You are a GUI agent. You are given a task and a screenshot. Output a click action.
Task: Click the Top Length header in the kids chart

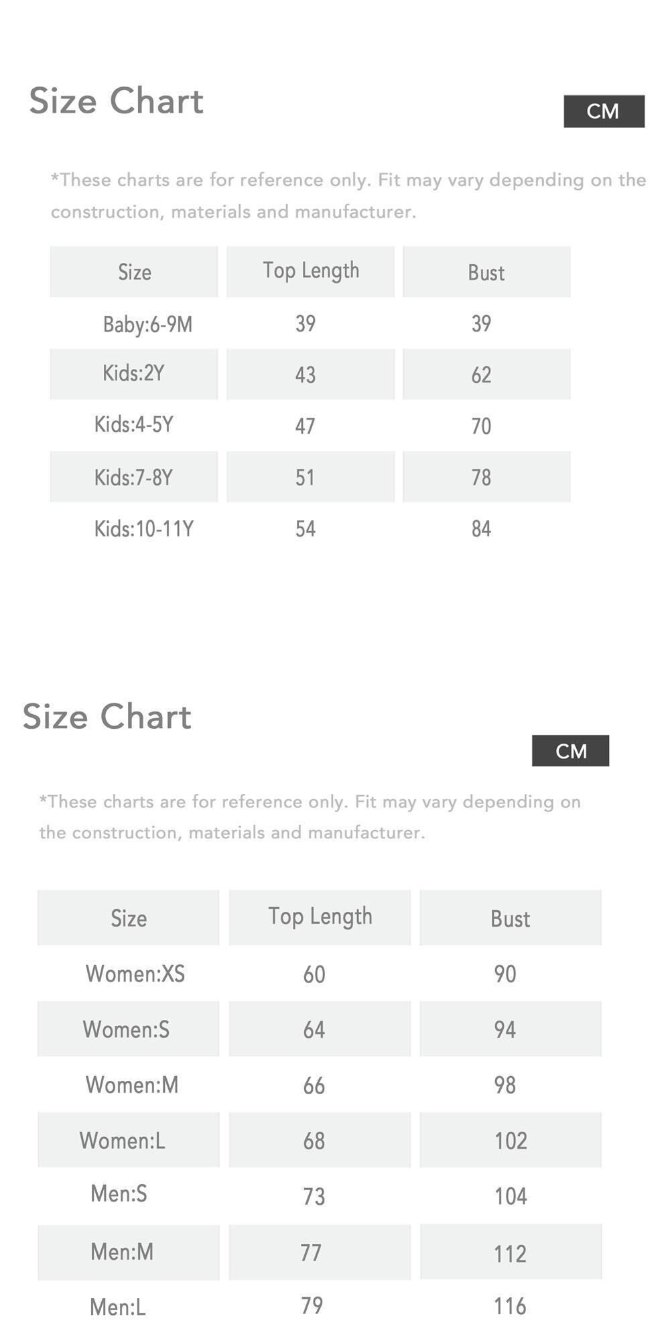pyautogui.click(x=311, y=271)
